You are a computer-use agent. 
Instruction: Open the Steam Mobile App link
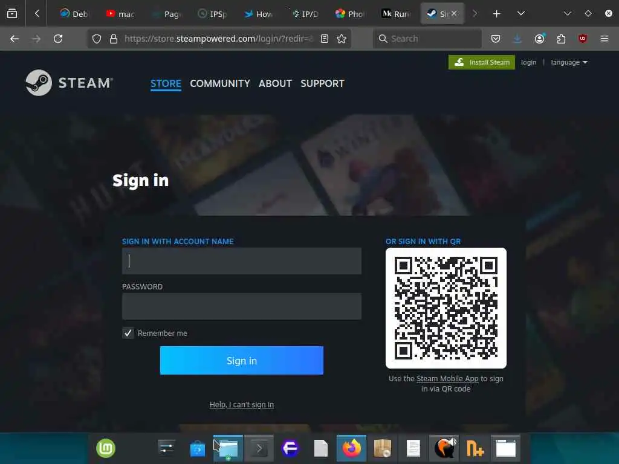[x=447, y=378]
